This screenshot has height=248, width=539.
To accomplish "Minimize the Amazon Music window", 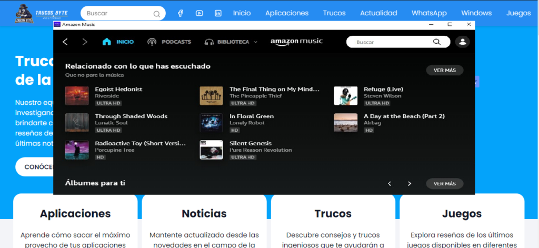I will click(x=431, y=24).
